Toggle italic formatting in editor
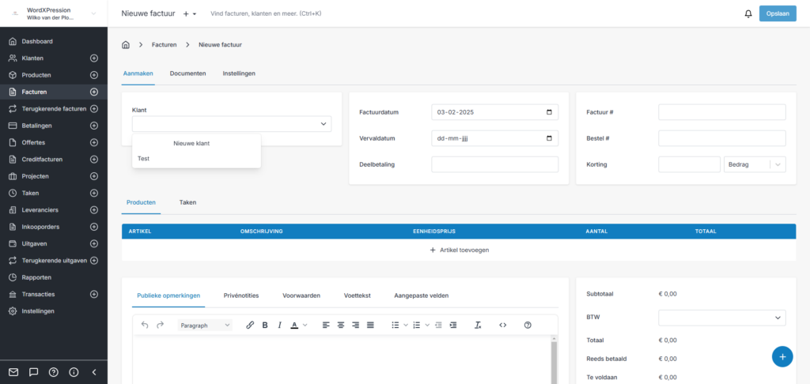Viewport: 810px width, 384px height. 279,326
